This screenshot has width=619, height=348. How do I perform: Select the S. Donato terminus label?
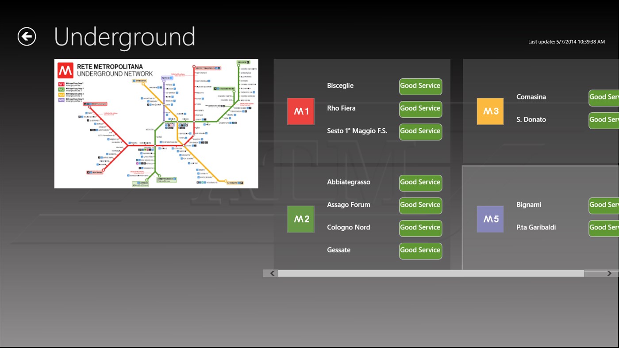tap(531, 119)
